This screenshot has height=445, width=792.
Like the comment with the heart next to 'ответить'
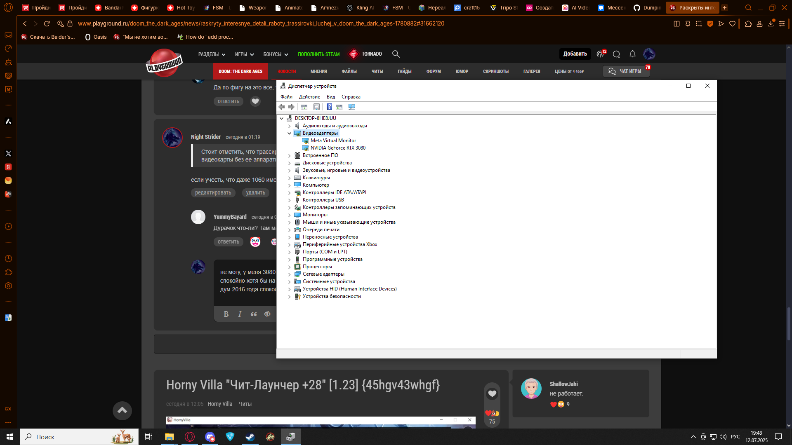(x=255, y=101)
